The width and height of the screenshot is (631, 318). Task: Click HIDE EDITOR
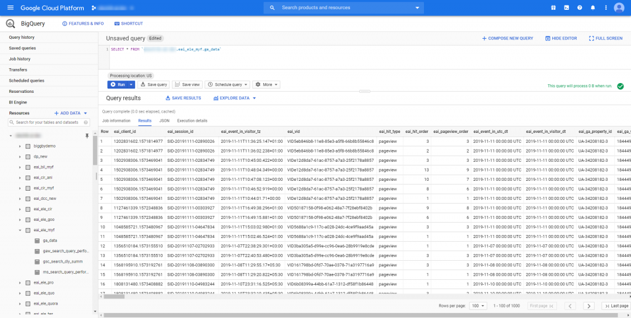pyautogui.click(x=561, y=39)
